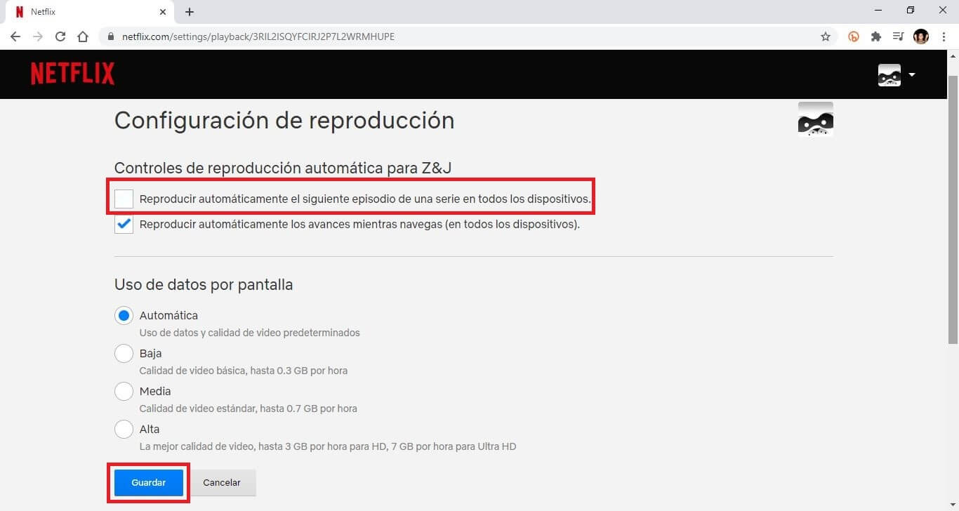Open the browser home page
This screenshot has width=959, height=511.
pyautogui.click(x=83, y=36)
